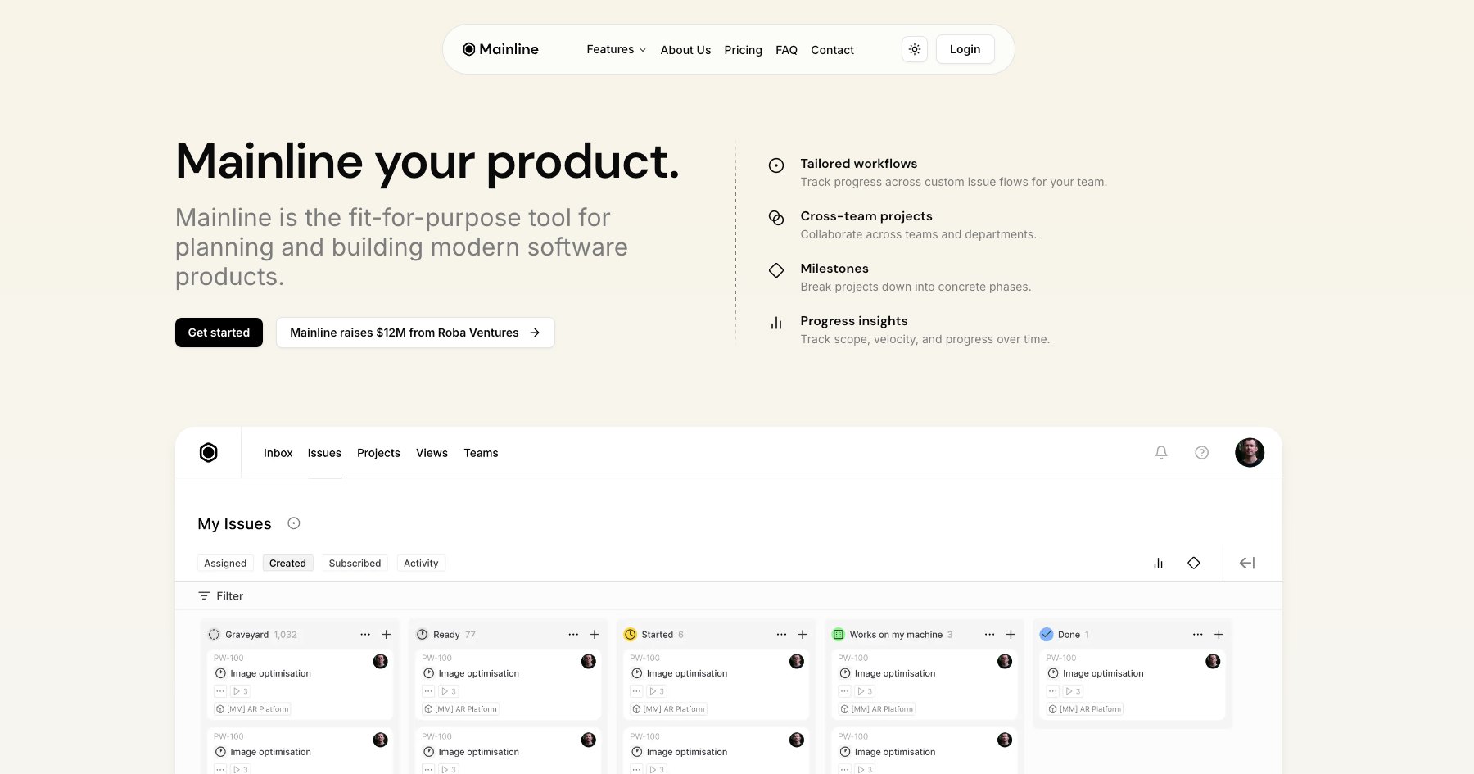Go to the Pricing menu item
1474x774 pixels.
click(x=743, y=49)
